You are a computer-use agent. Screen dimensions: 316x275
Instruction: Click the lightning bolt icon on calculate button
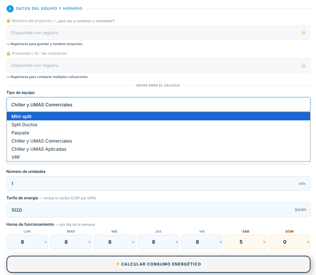(118, 264)
